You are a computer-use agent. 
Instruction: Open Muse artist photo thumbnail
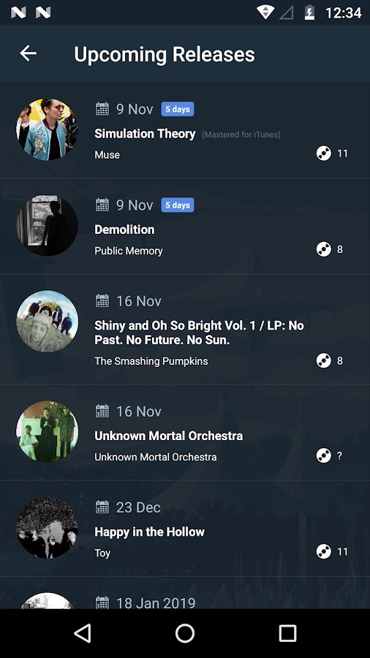47,129
